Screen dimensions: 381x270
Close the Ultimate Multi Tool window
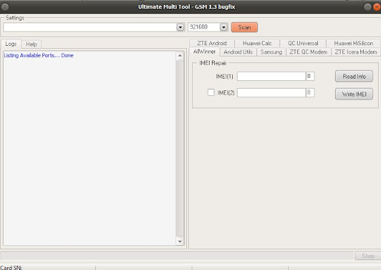377,7
